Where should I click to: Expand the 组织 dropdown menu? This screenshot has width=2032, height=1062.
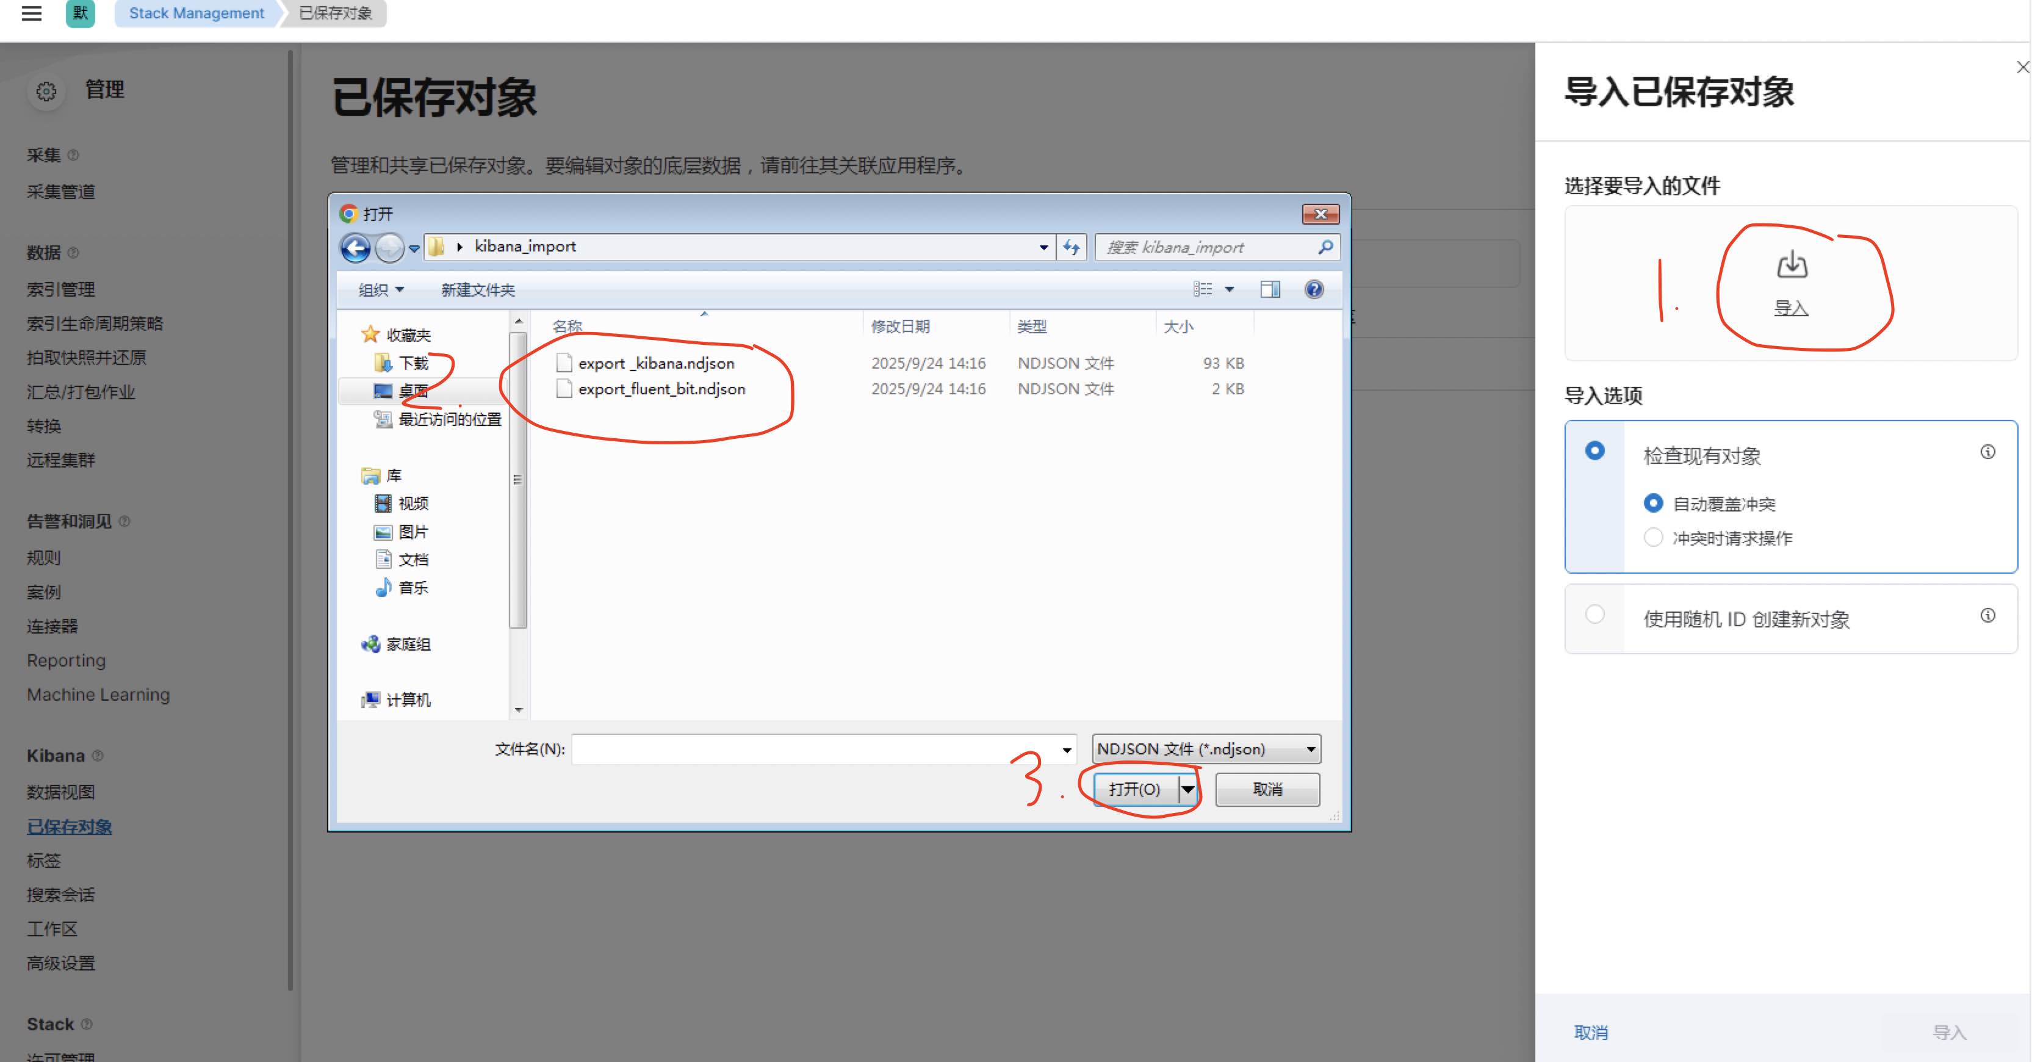coord(381,289)
